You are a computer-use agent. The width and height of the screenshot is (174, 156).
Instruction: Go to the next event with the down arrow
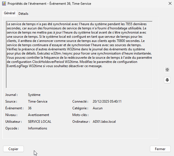[x=167, y=80]
